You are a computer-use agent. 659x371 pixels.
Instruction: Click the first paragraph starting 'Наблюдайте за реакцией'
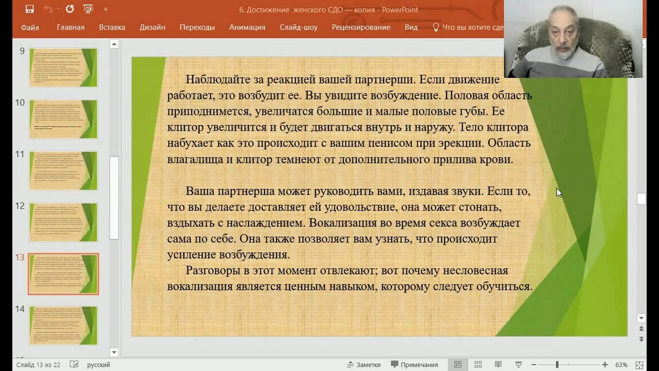pyautogui.click(x=350, y=120)
